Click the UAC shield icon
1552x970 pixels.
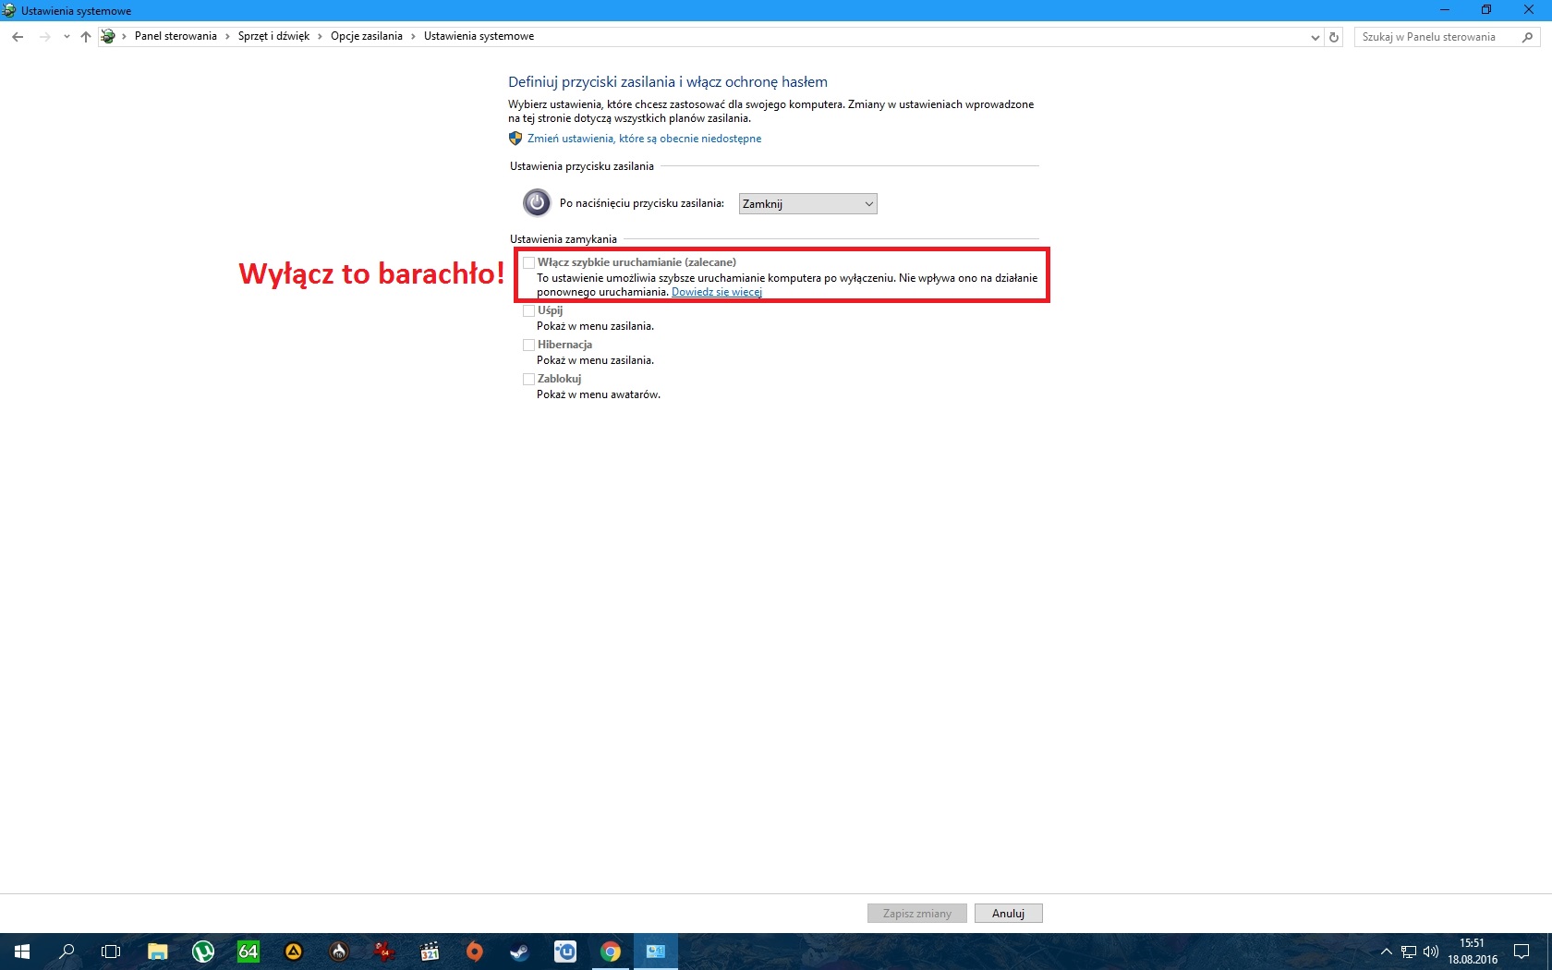tap(515, 139)
